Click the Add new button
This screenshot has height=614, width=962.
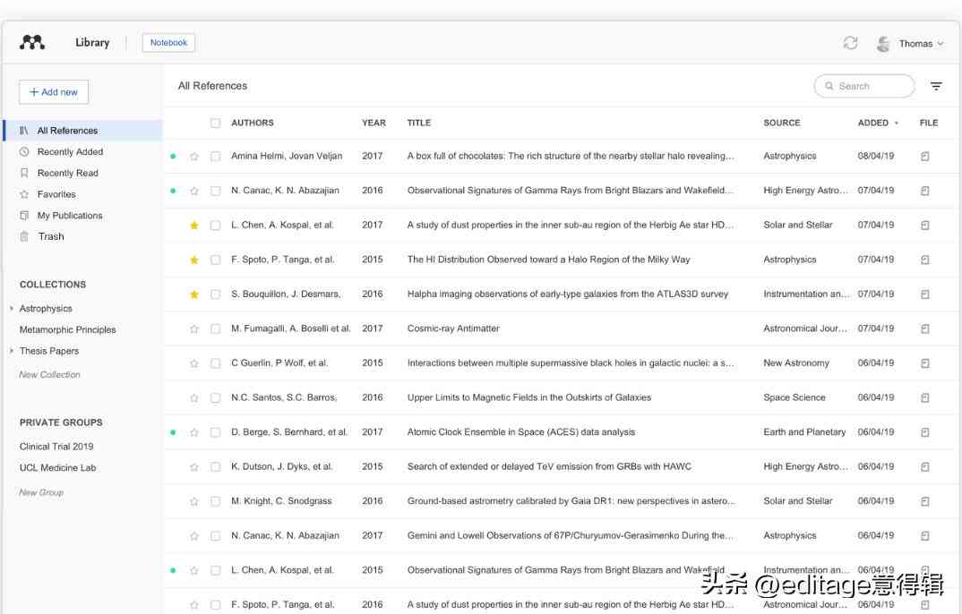[x=54, y=92]
